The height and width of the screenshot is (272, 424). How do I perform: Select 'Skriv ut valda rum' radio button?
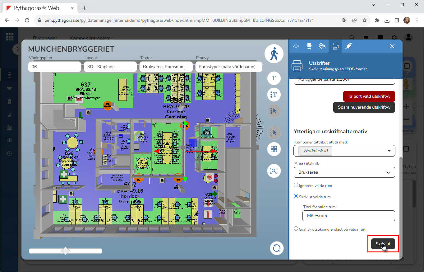[x=296, y=196]
